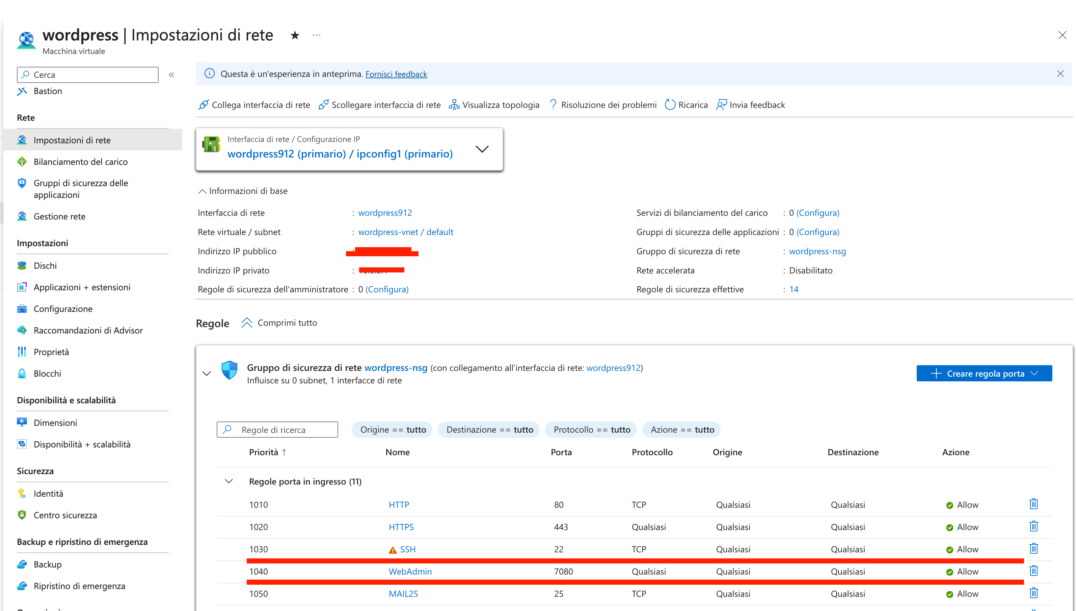
Task: Open effective security rules count 14
Action: tap(793, 290)
